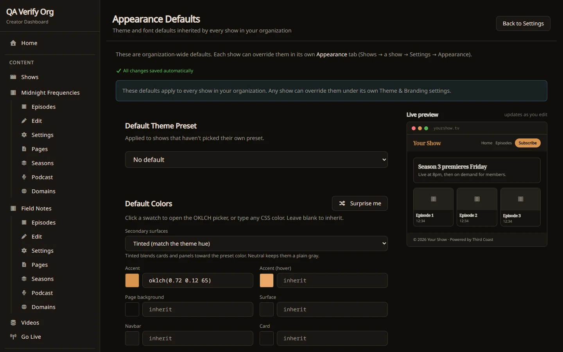
Task: Click the Back to Settings button
Action: coord(523,23)
